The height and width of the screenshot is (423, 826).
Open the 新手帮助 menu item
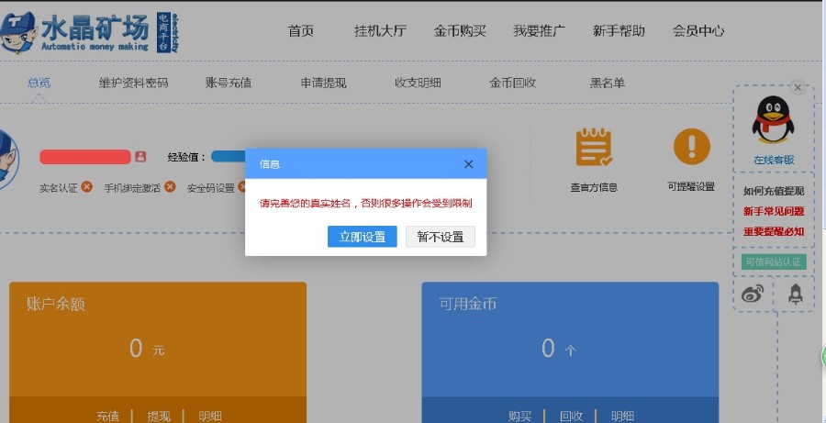pos(619,31)
